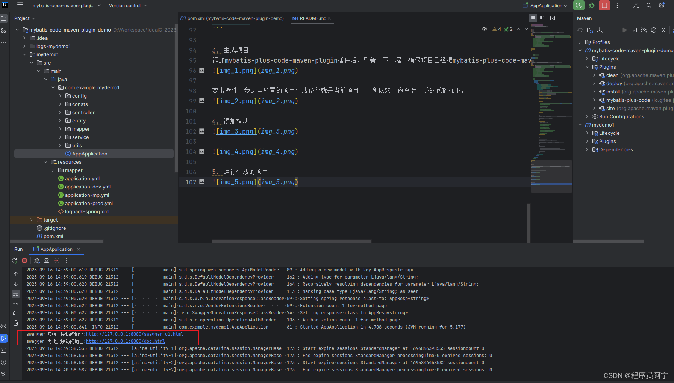Expand Profiles node in Maven

click(580, 42)
